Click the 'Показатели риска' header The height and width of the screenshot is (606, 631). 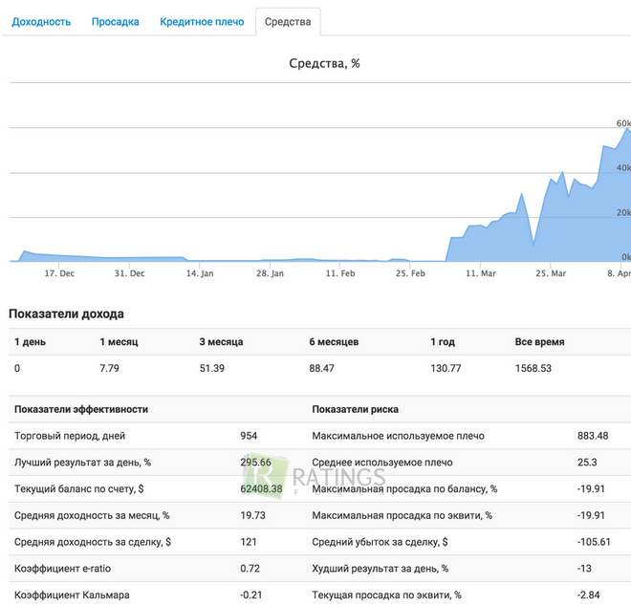pos(356,410)
